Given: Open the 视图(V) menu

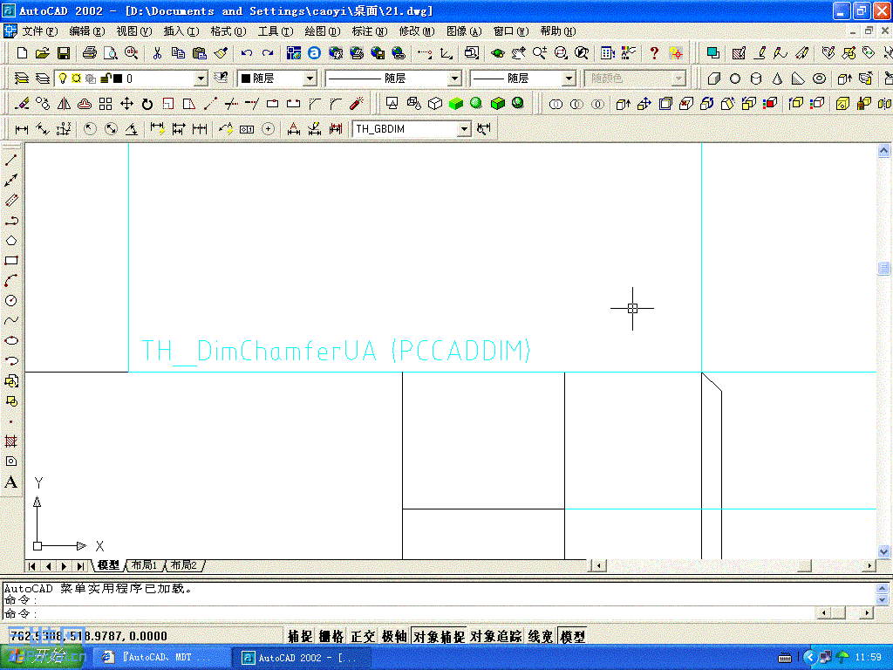Looking at the screenshot, I should click(x=133, y=31).
